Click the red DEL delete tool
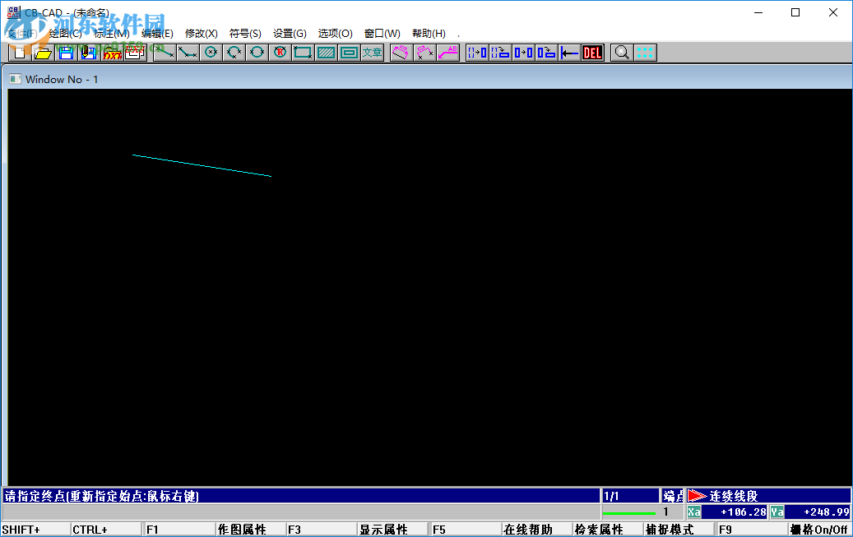 (592, 52)
